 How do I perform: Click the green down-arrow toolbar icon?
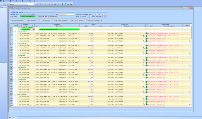pyautogui.click(x=62, y=4)
